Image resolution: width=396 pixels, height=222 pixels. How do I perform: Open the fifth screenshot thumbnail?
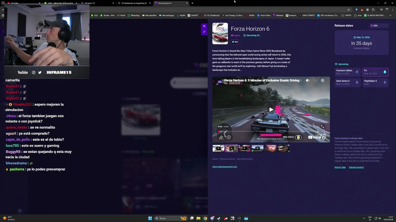point(270,148)
